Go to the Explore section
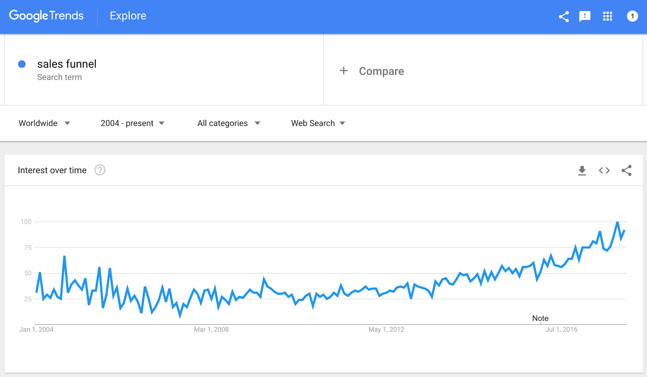Image resolution: width=647 pixels, height=377 pixels. pyautogui.click(x=128, y=16)
